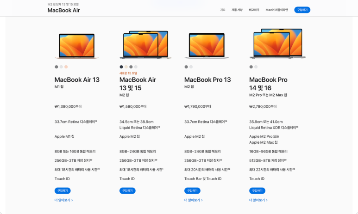
Task: Choose starlight color for MacBook Air 13 및 15
Action: click(x=126, y=67)
